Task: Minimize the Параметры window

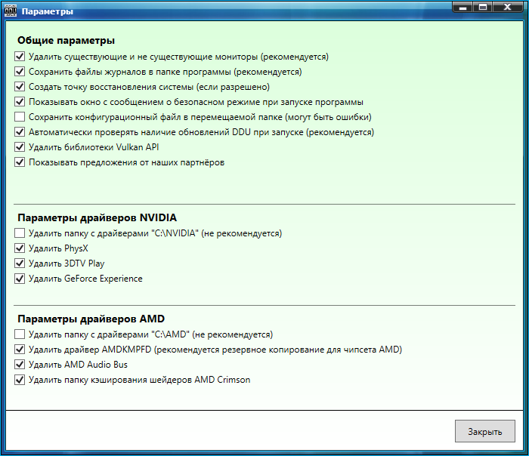Action: coord(462,7)
